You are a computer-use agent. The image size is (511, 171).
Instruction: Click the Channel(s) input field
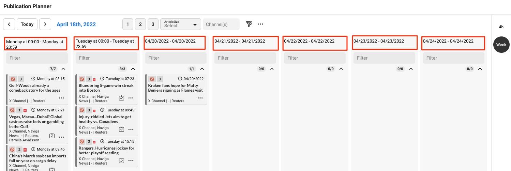[221, 24]
